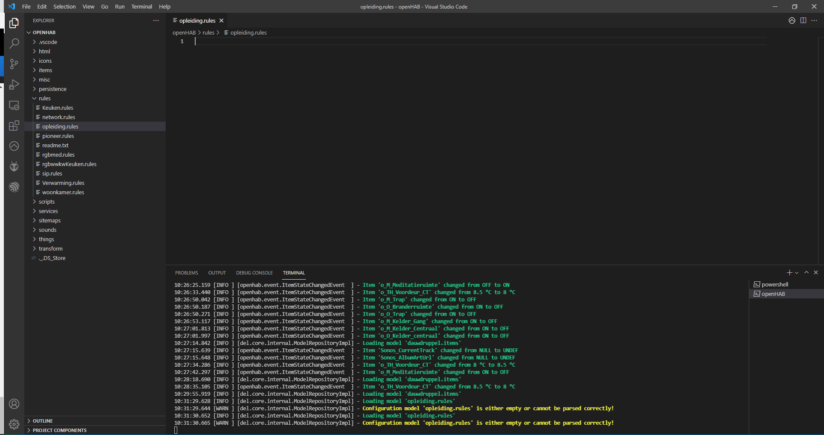Open sip.rules file
The height and width of the screenshot is (435, 824).
(x=95, y=173)
